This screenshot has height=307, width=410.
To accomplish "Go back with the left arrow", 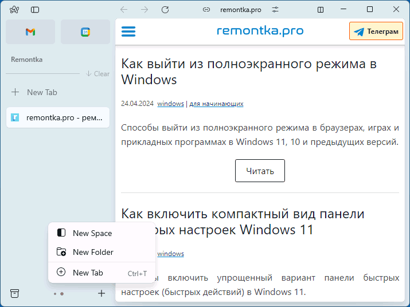I will (x=124, y=10).
